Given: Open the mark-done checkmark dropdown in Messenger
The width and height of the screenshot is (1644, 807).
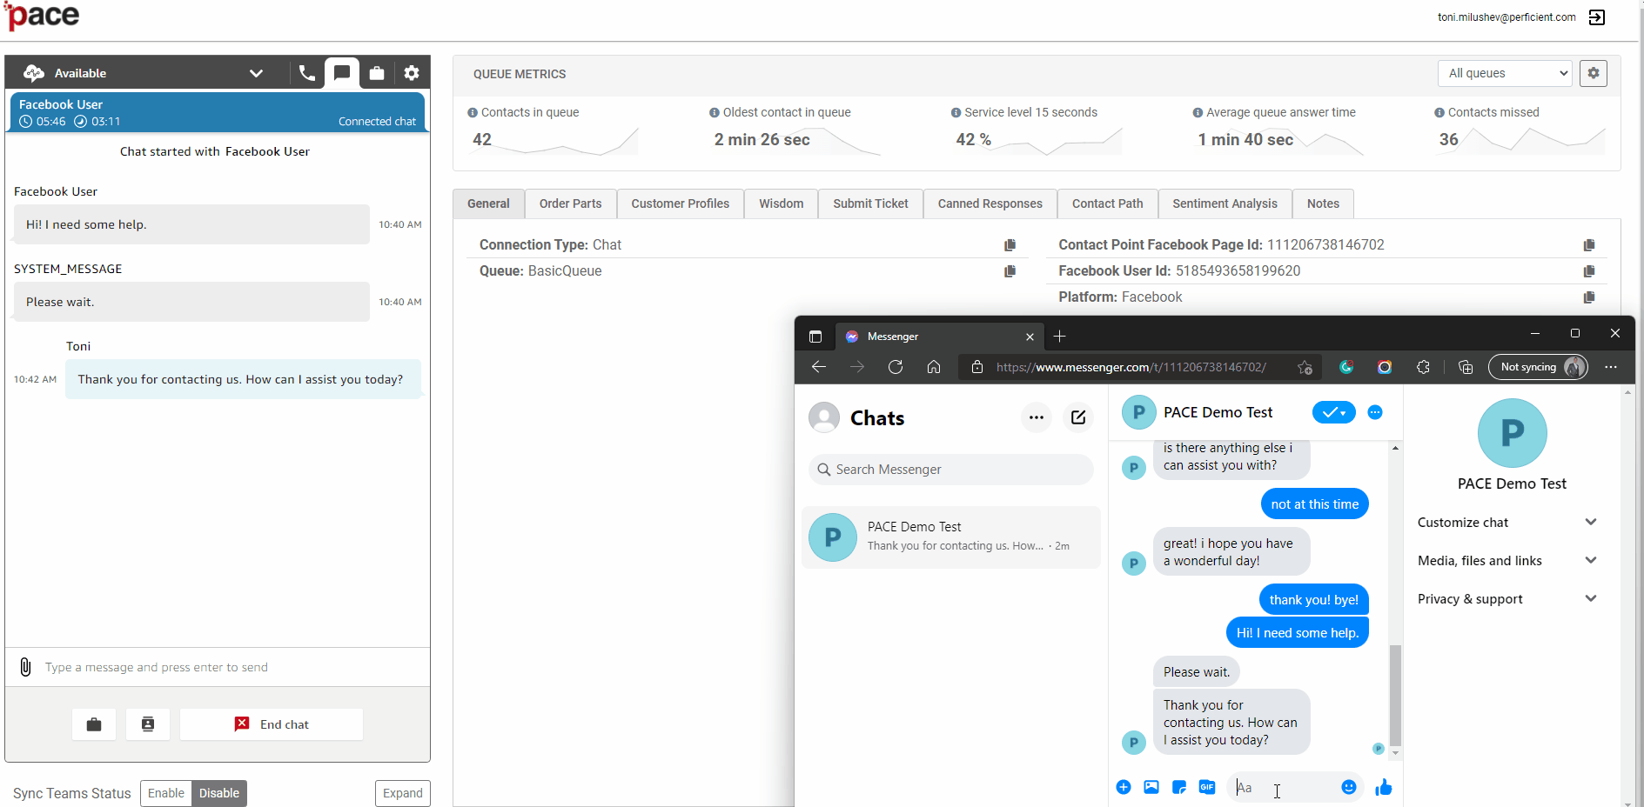Looking at the screenshot, I should point(1334,412).
